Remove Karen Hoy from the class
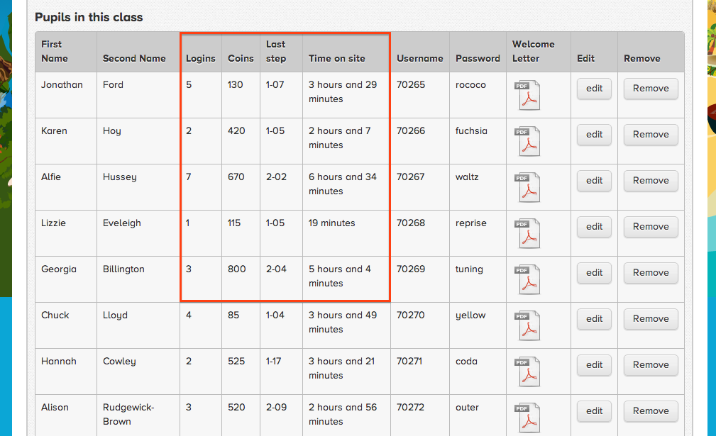This screenshot has height=436, width=716. [651, 135]
